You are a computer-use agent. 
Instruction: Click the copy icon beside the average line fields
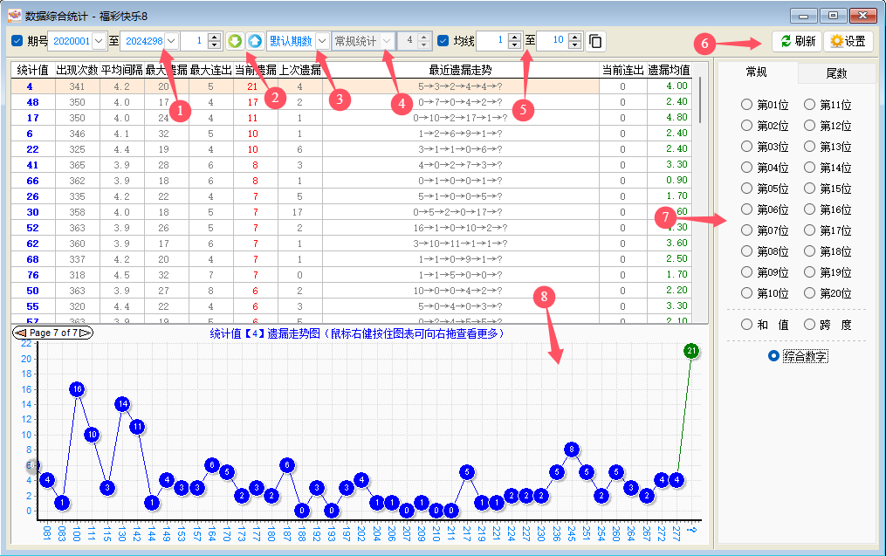click(x=595, y=41)
